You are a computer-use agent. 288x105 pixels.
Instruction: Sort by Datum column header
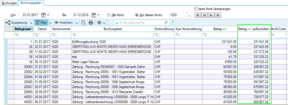point(42,29)
